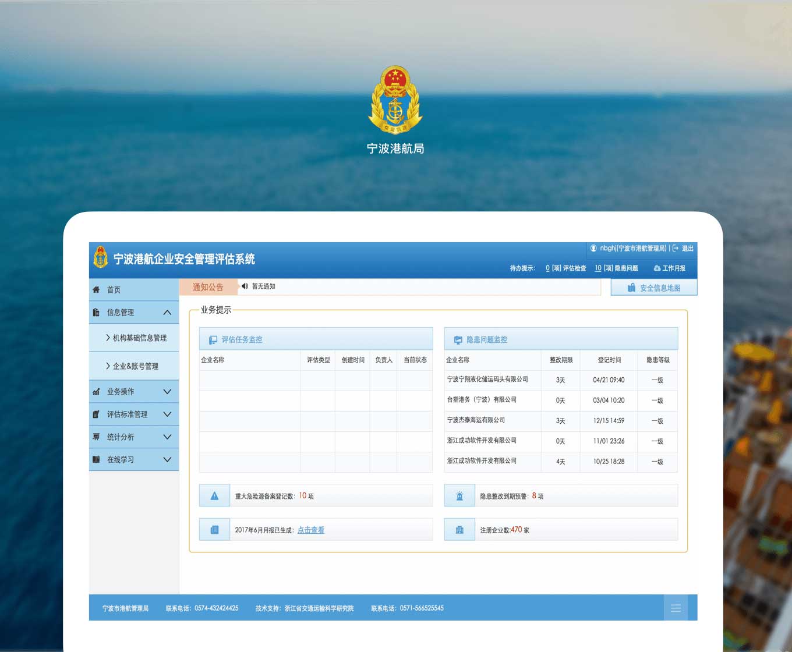Select the 宁波宁翔液化储运码头有限公司 table row

[x=487, y=380]
